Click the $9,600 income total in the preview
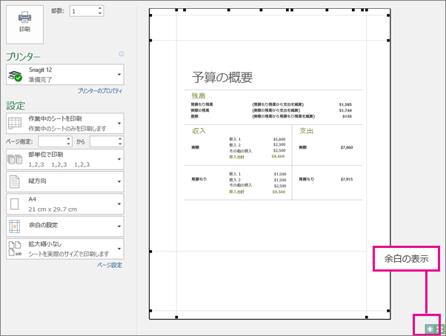Screen dimensions: 446x336 click(278, 156)
